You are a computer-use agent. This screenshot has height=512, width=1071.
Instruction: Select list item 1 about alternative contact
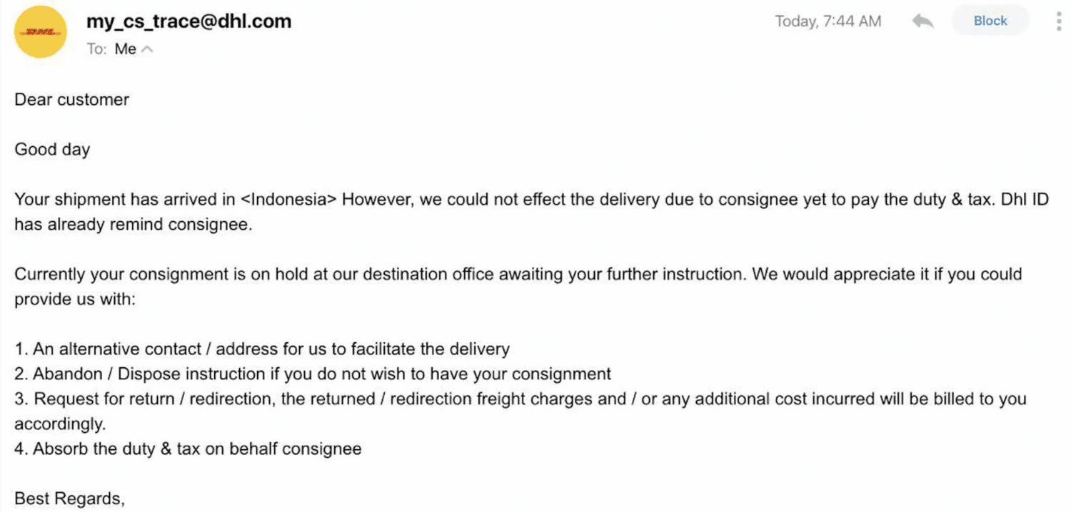262,349
